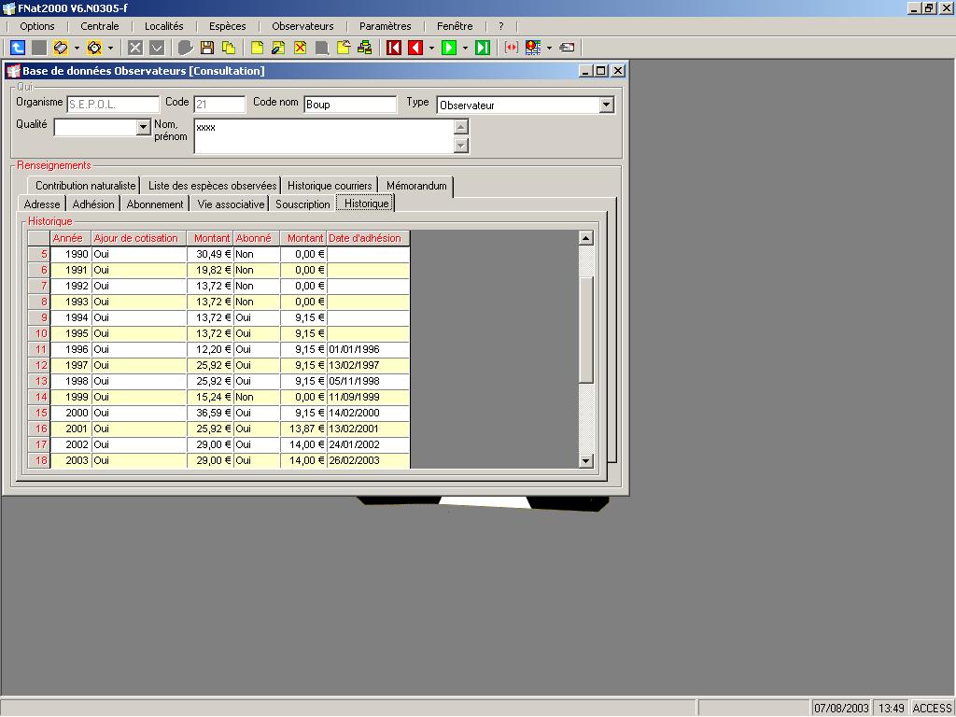Expand the Type combo box showing Observateur
This screenshot has width=956, height=717.
click(x=606, y=105)
